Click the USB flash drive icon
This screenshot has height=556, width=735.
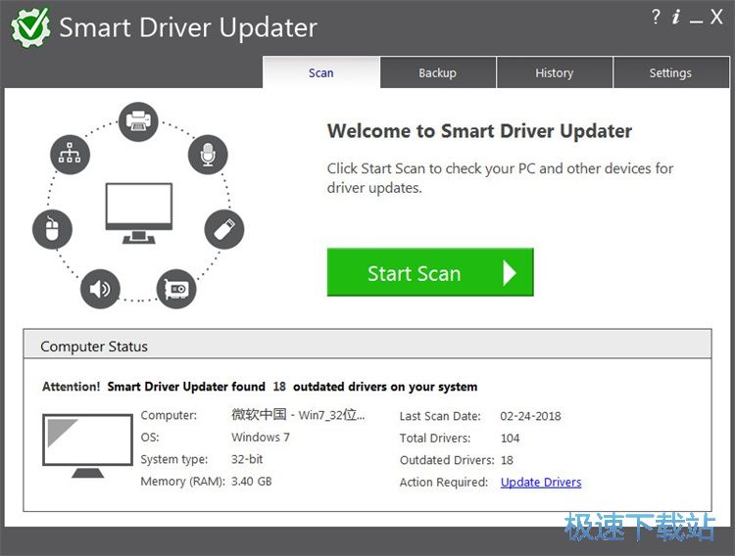(223, 230)
